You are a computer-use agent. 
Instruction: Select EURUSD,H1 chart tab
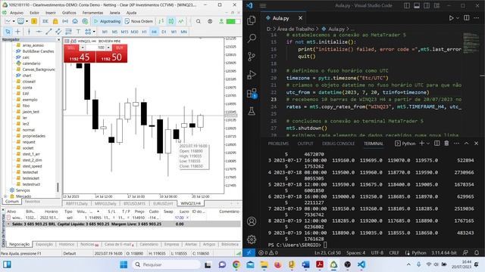point(163,203)
